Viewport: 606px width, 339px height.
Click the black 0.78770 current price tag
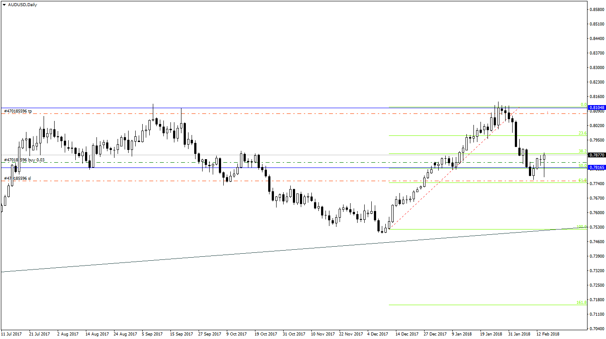[x=597, y=155]
